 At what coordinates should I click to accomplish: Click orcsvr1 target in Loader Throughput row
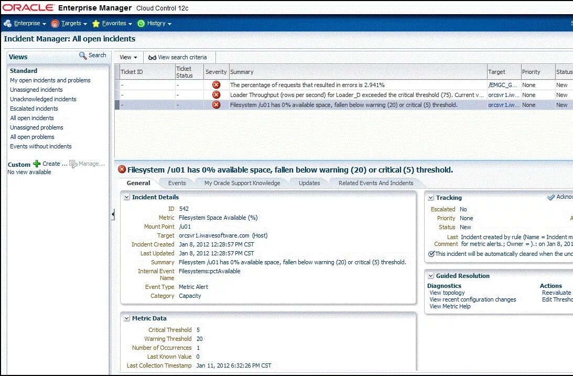coord(504,94)
